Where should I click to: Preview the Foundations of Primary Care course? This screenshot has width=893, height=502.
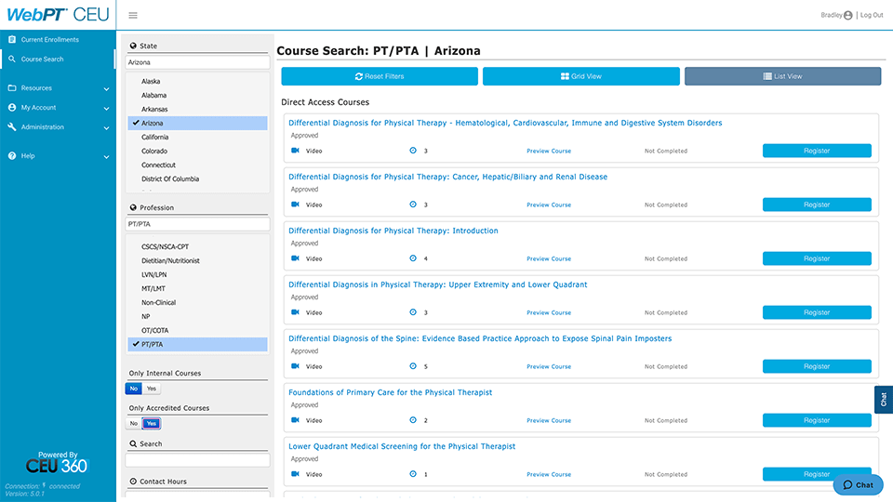tap(549, 420)
